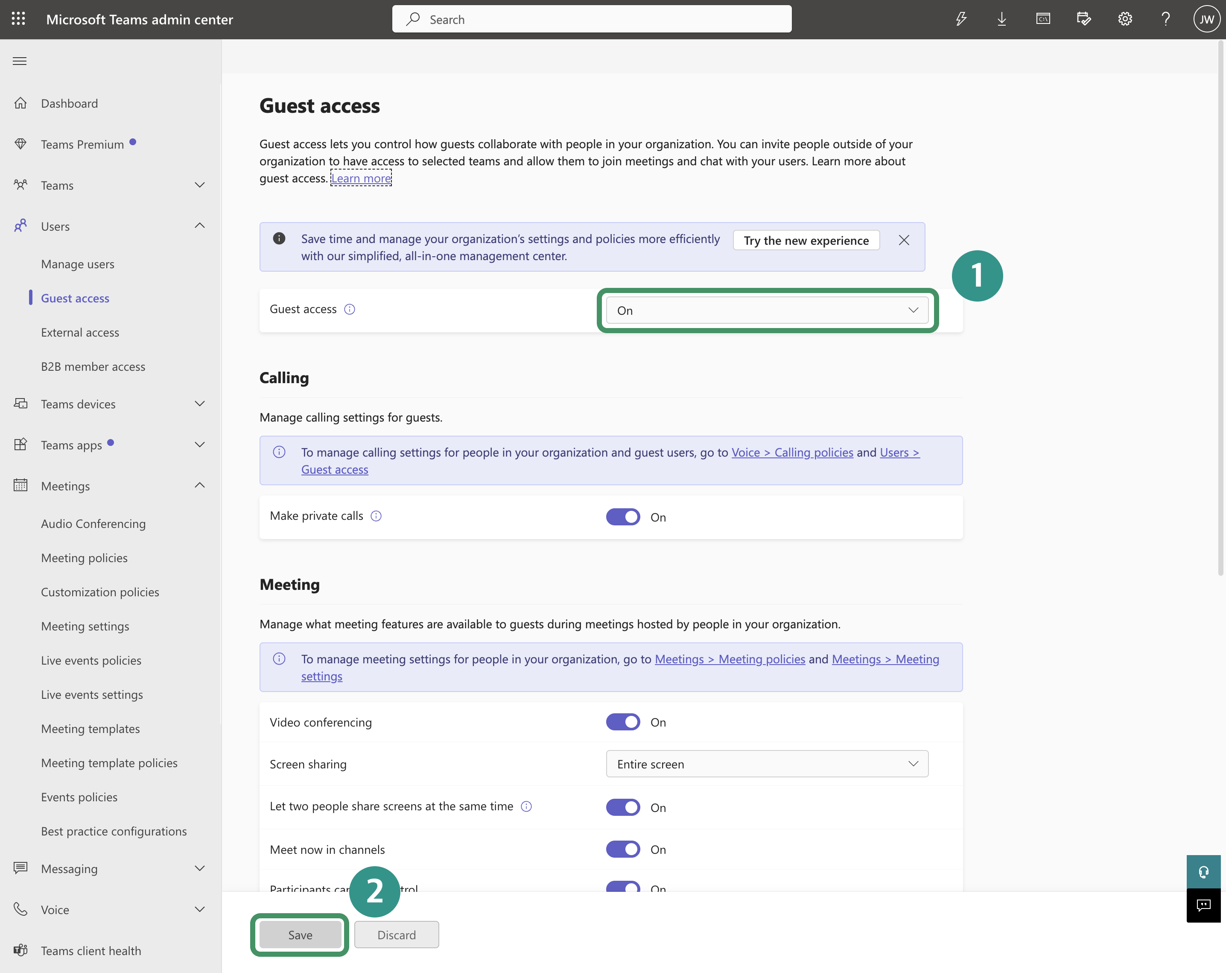Expand the Teams apps chevron
The width and height of the screenshot is (1226, 973).
(x=200, y=444)
